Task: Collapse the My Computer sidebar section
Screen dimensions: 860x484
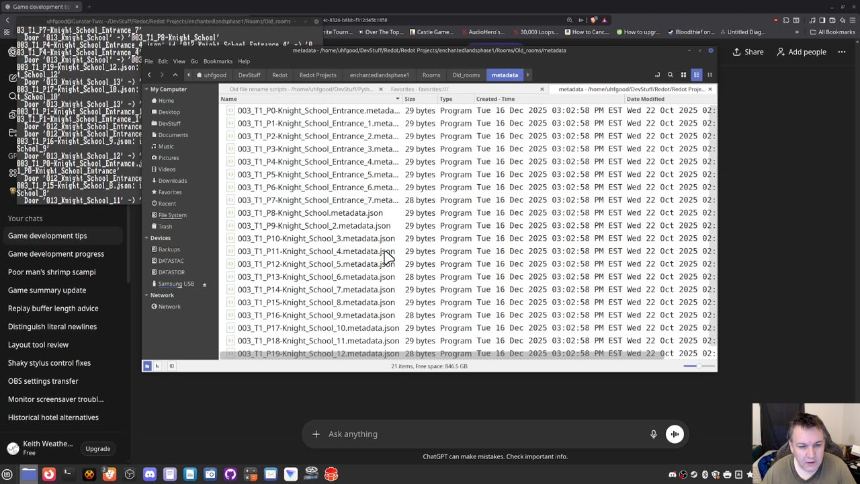Action: (x=146, y=89)
